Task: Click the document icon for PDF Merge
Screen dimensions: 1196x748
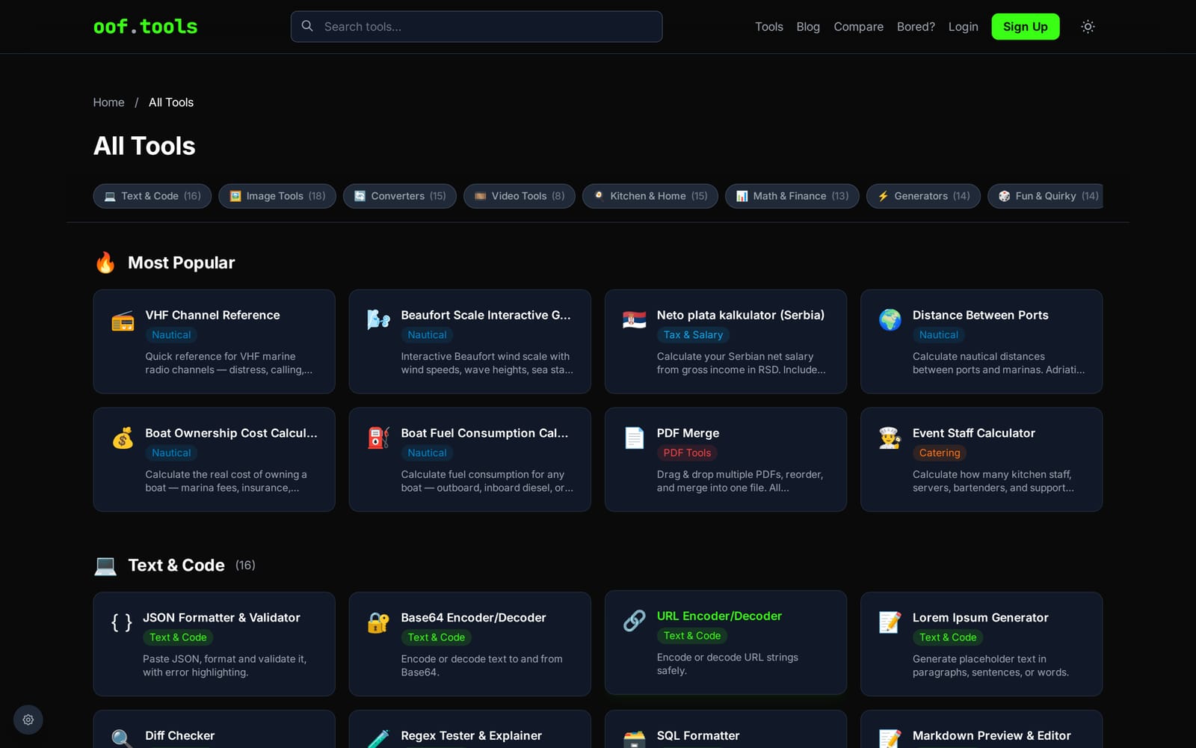Action: 634,439
